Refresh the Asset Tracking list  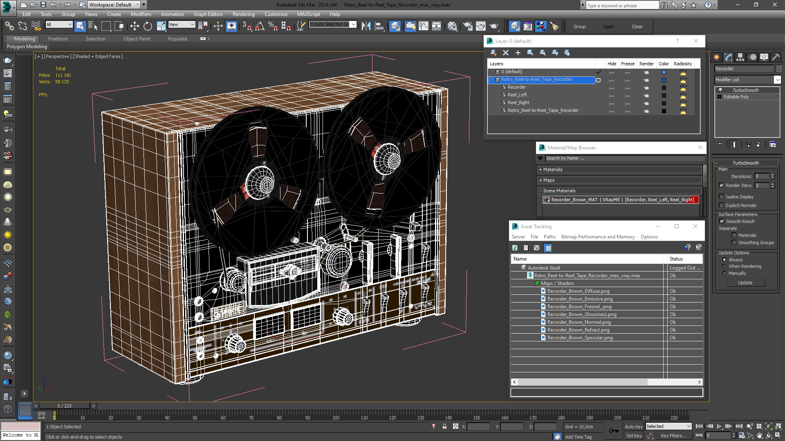(x=515, y=248)
